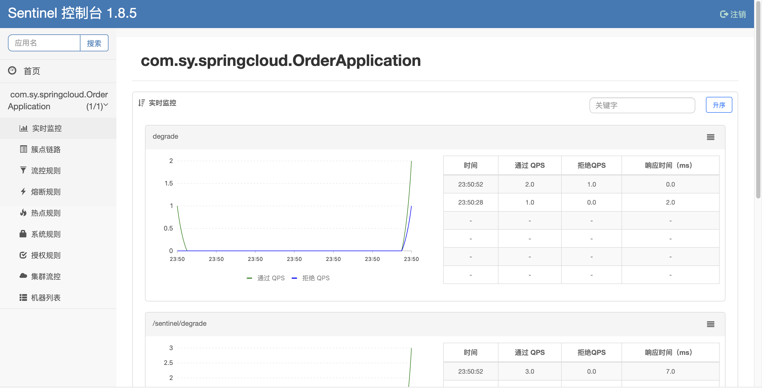Open 熔断规则 menu item
Image resolution: width=762 pixels, height=389 pixels.
click(58, 192)
